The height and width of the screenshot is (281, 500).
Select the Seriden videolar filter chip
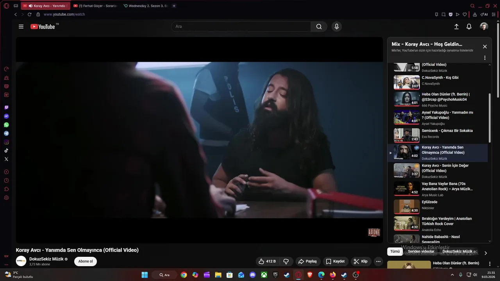click(421, 251)
